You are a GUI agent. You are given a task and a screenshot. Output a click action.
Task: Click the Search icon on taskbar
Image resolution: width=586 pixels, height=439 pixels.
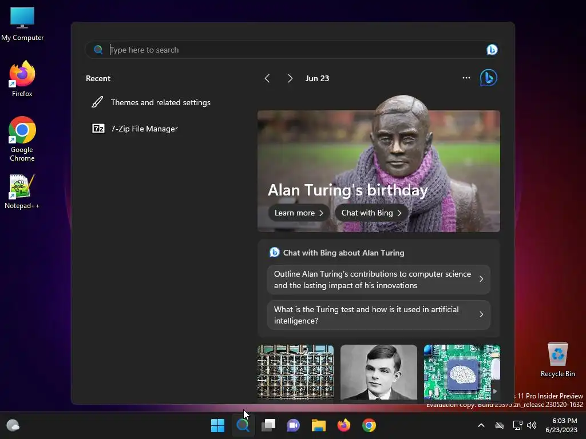(243, 425)
